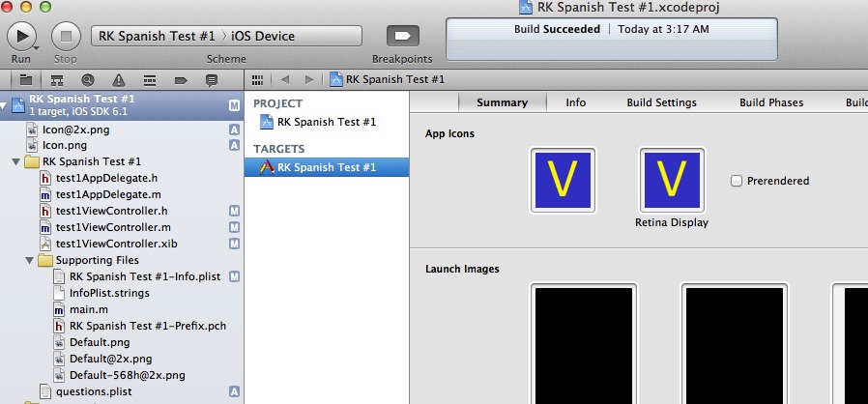Choose the iOS Device destination in scheme
The image size is (868, 404).
point(262,36)
